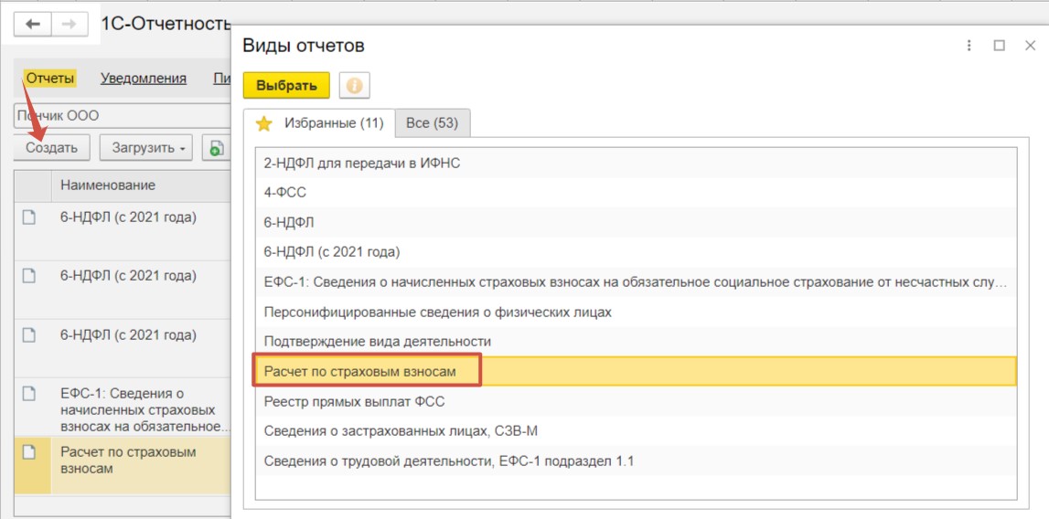Open the three-dot dialog menu

[x=969, y=46]
